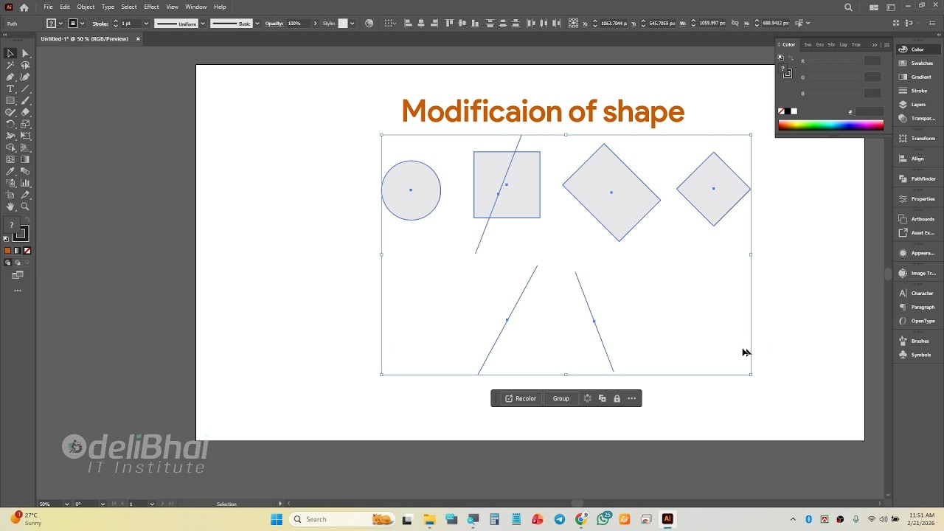Select the Artboard tool
Viewport: 944px width, 531px height.
pyautogui.click(x=10, y=195)
